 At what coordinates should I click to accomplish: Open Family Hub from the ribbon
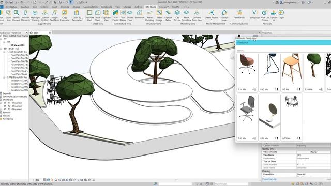(239, 14)
